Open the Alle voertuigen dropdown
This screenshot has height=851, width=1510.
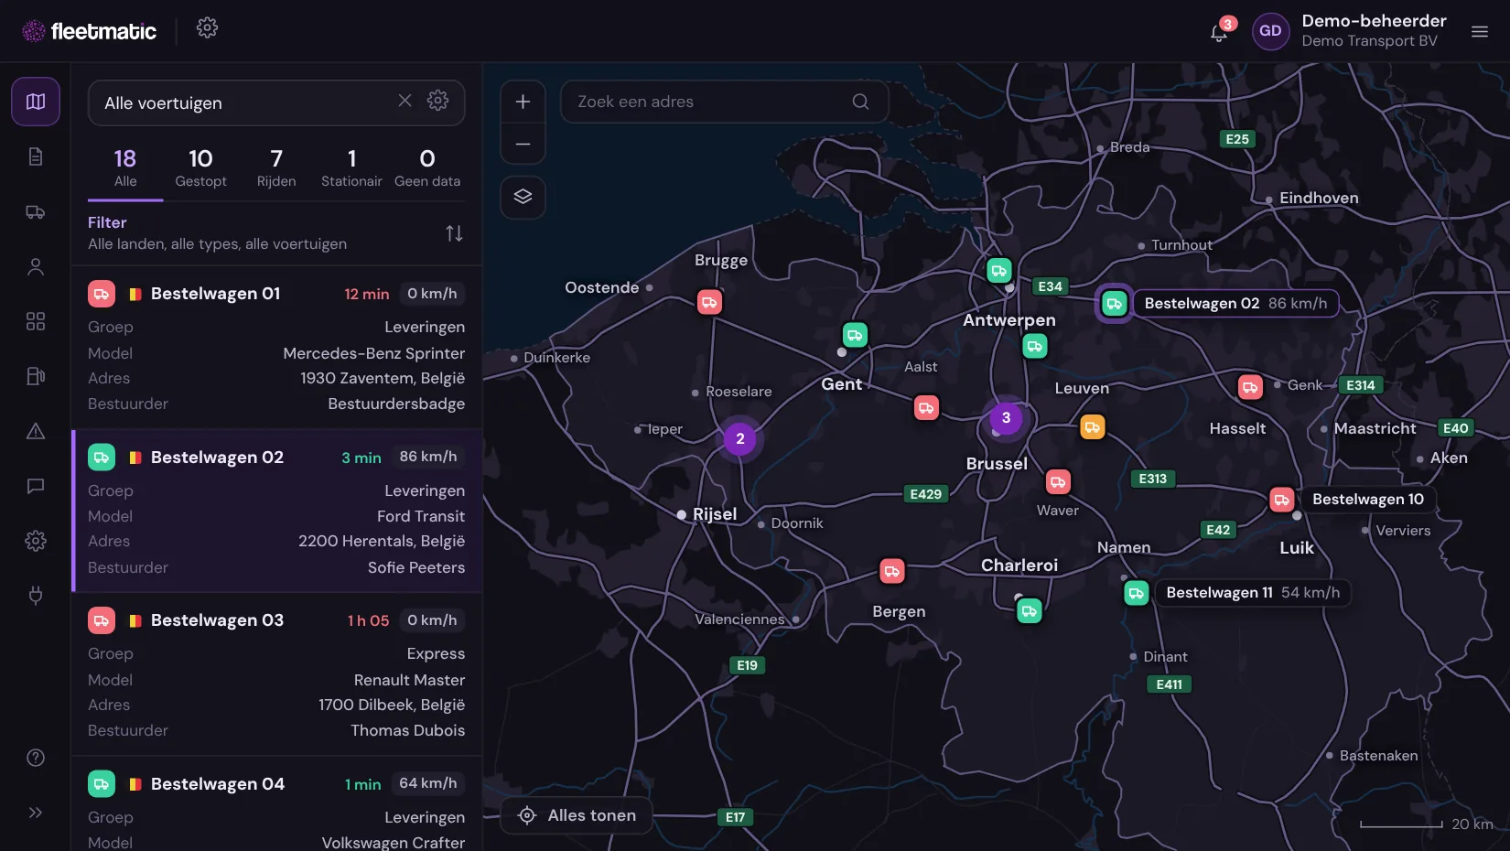[x=276, y=102]
